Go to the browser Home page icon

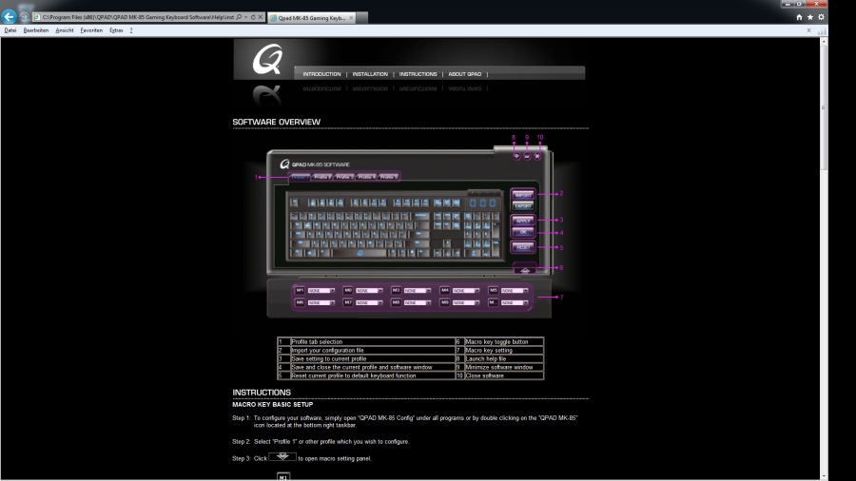pos(799,17)
